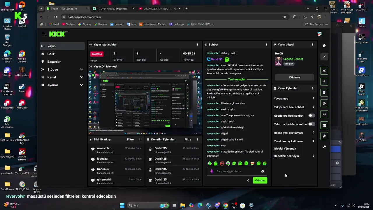The width and height of the screenshot is (373, 210).
Task: Open Denetim Eylemleri three-dot menu
Action: coord(198,139)
